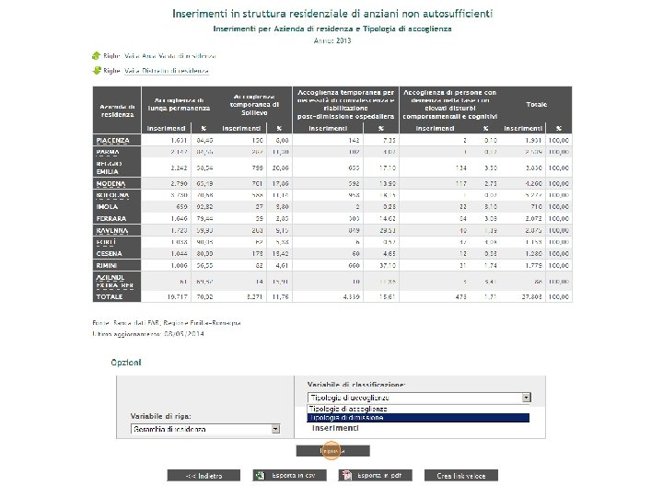Open the Variabile di classificazione dropdown arrow

coord(526,398)
